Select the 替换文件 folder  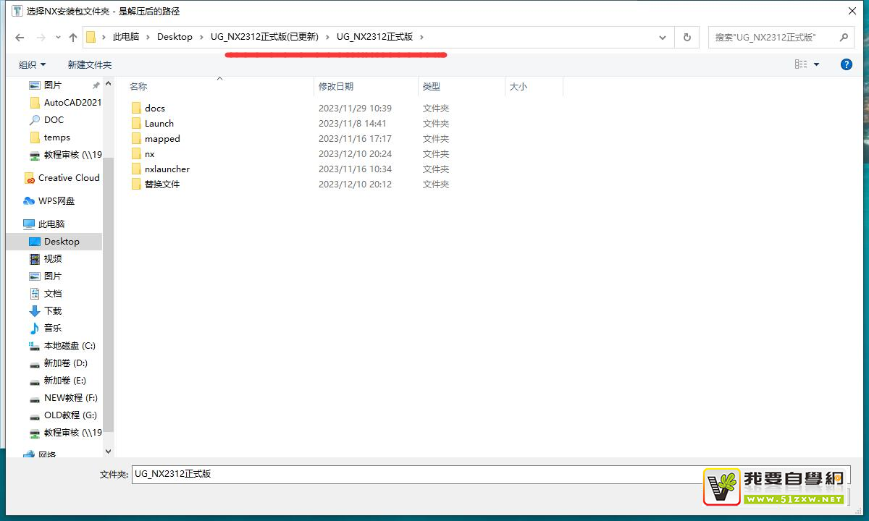(161, 185)
